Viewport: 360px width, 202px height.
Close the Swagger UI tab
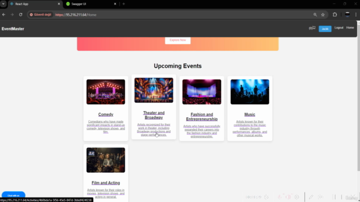[x=115, y=4]
